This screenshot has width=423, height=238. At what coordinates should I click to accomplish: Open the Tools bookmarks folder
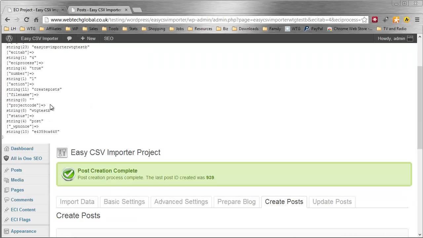pos(110,29)
